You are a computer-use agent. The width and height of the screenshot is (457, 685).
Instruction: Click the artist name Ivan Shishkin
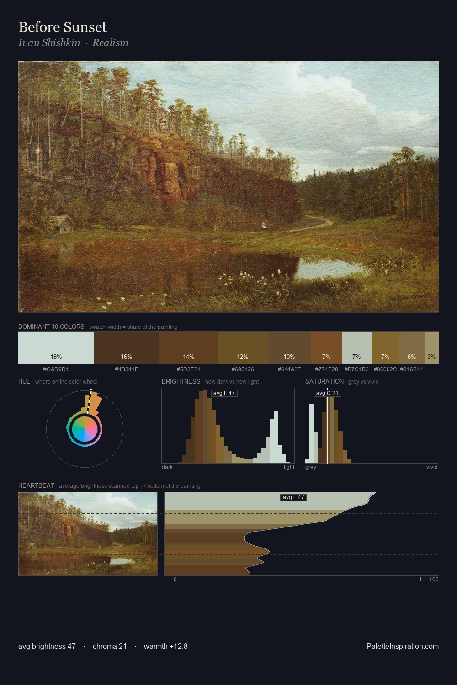pyautogui.click(x=49, y=43)
